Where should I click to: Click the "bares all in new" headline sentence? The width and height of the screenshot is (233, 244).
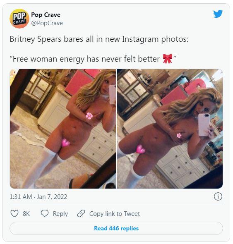point(99,39)
